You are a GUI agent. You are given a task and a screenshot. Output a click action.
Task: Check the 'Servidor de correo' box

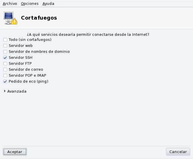pos(5,70)
